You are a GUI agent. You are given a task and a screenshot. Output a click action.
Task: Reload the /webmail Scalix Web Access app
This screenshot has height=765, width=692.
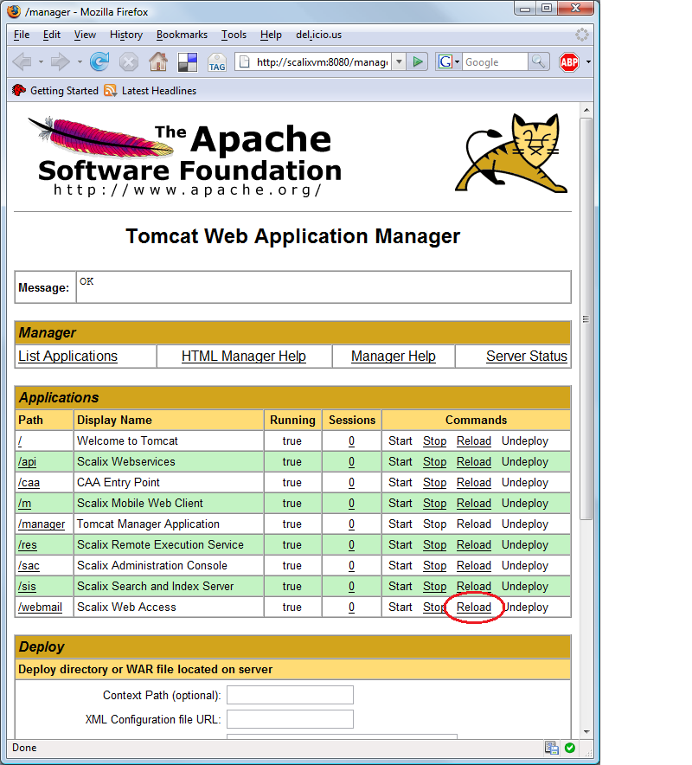coord(473,607)
